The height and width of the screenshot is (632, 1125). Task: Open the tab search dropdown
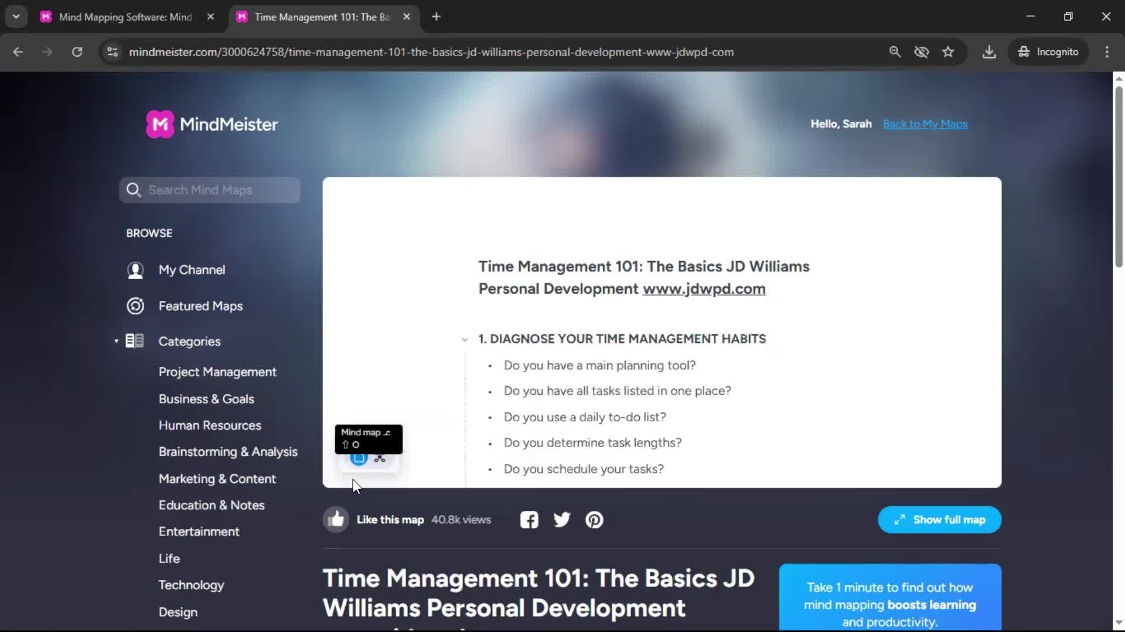[x=16, y=17]
